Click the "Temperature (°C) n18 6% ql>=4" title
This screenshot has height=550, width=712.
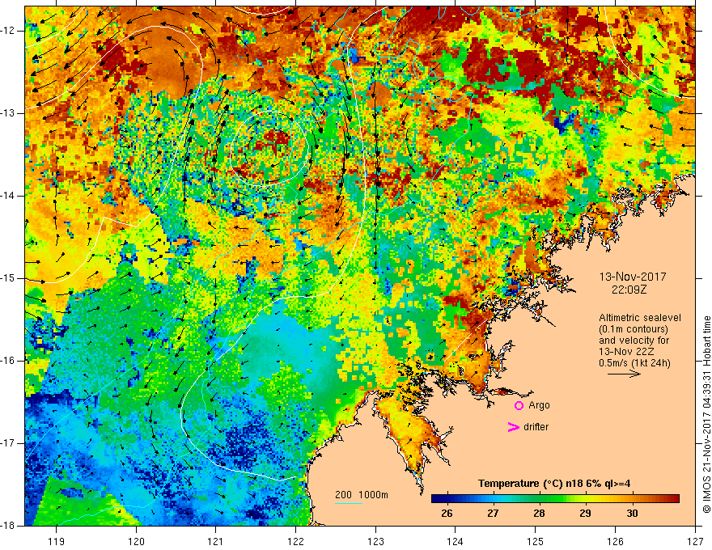554,484
